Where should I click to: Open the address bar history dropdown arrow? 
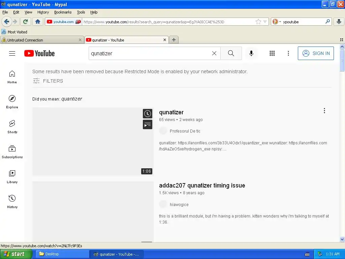(265, 22)
